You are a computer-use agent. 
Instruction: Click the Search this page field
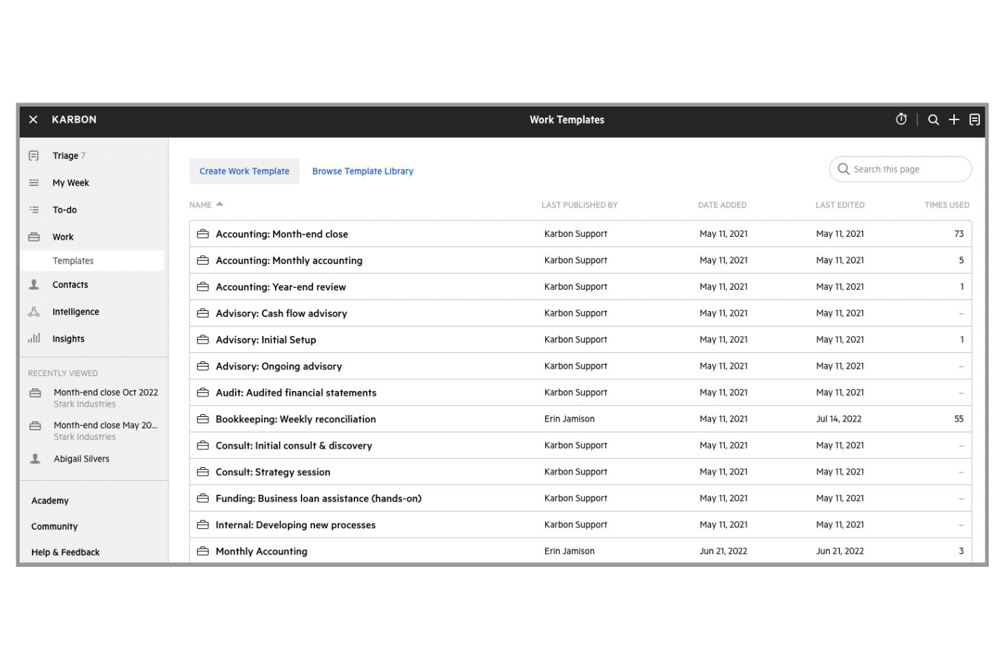click(900, 169)
